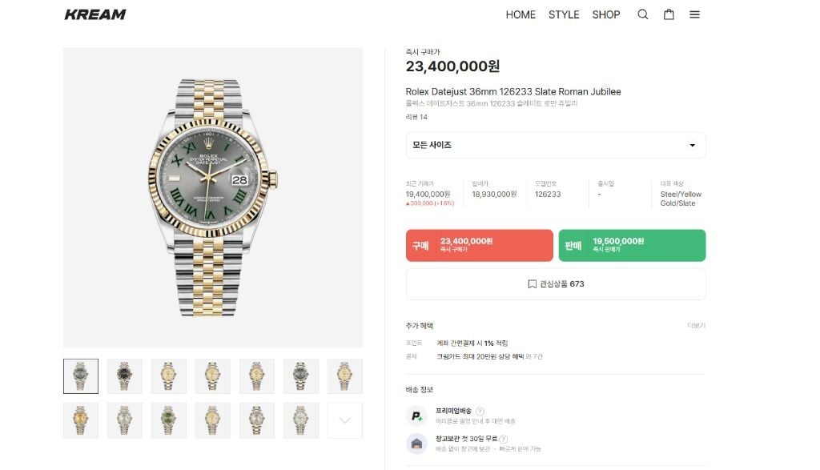
Task: Bookmark item with 관심상품 673 button
Action: [x=556, y=284]
